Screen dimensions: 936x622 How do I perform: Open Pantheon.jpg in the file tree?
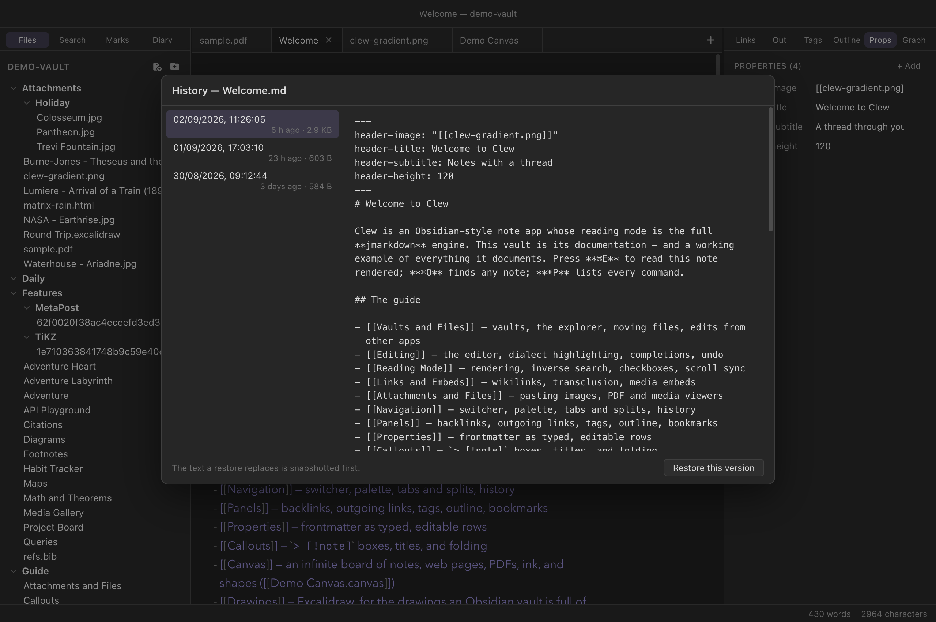[65, 132]
